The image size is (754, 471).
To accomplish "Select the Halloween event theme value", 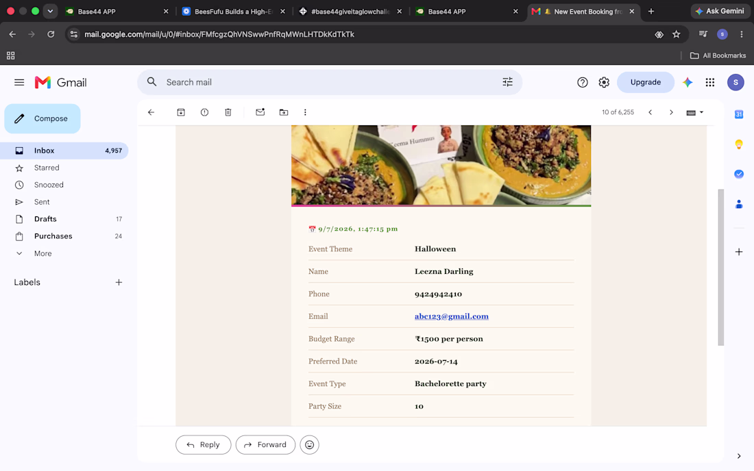I will click(x=435, y=249).
